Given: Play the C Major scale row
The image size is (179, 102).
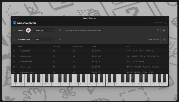Looking at the screenshot, I should [x=14, y=51].
